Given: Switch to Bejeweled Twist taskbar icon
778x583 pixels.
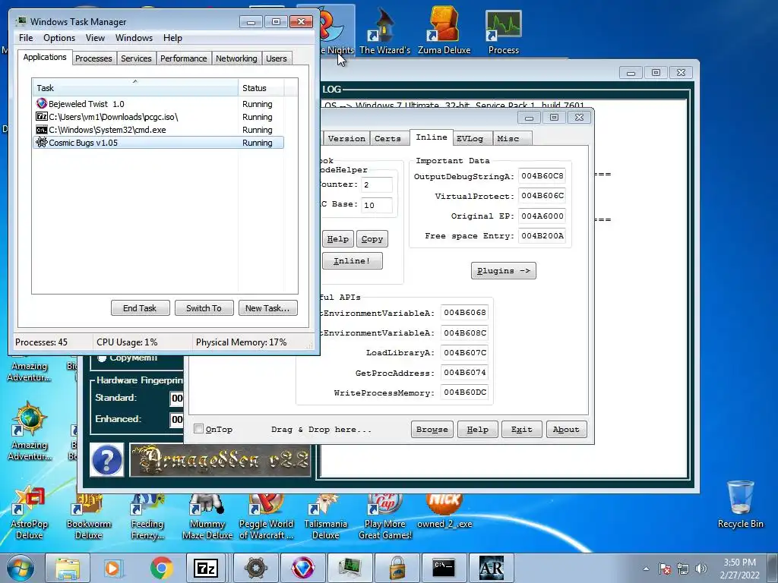Looking at the screenshot, I should [302, 568].
